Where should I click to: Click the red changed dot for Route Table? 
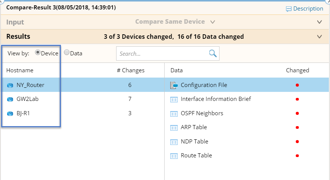click(297, 156)
